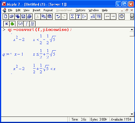Image resolution: width=135 pixels, height=123 pixels.
Task: Insert Maple input using the Sigma icon
Action: tap(73, 16)
